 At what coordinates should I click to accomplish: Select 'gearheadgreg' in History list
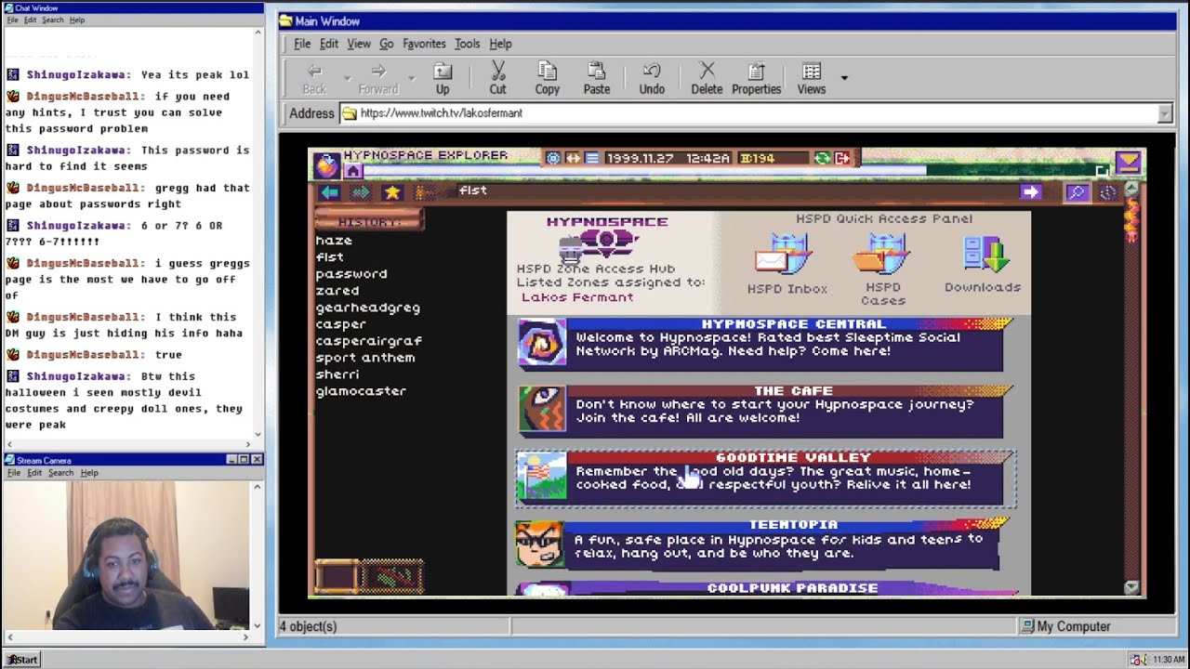tap(368, 308)
